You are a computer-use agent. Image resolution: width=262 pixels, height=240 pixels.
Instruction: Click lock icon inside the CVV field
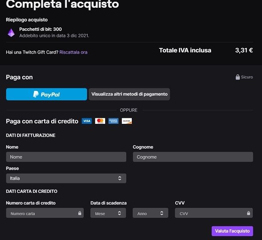pyautogui.click(x=248, y=213)
